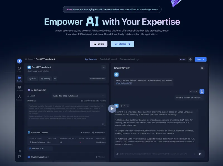This screenshot has height=166, width=223.
Task: Choose an associated dataset
Action: 85,133
